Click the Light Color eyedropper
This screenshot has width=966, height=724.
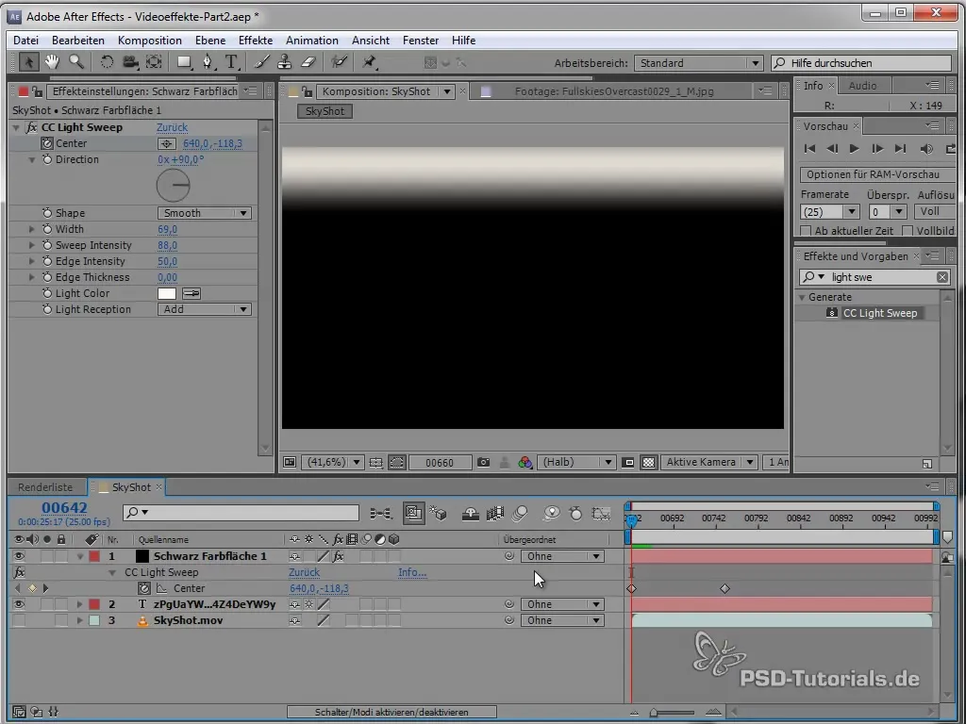[x=192, y=294]
